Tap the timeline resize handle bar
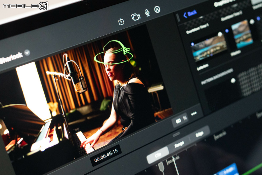The image size is (262, 175). click(176, 134)
